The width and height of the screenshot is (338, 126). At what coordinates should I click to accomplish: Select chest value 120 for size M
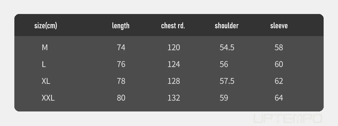174,48
